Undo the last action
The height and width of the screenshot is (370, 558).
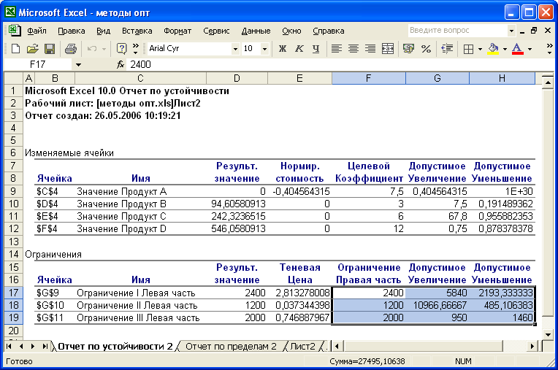point(92,49)
